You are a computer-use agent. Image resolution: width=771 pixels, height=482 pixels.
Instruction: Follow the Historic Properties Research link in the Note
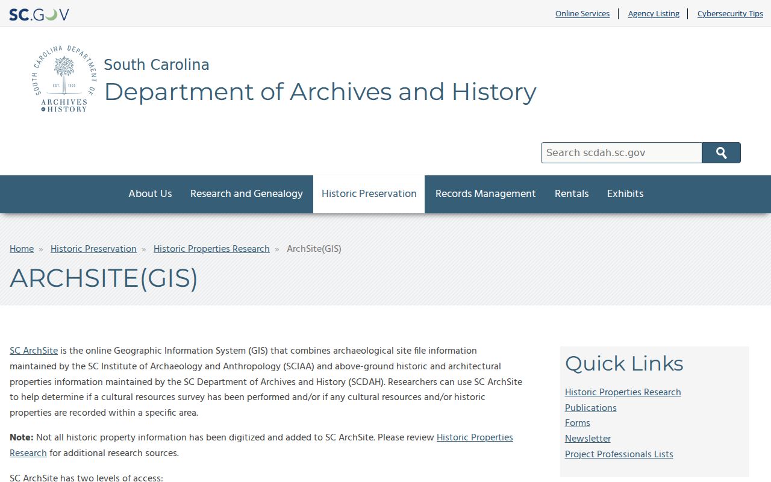[475, 437]
